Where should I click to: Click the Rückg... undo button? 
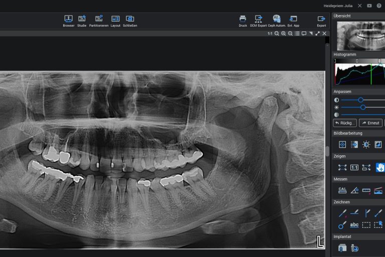click(345, 123)
